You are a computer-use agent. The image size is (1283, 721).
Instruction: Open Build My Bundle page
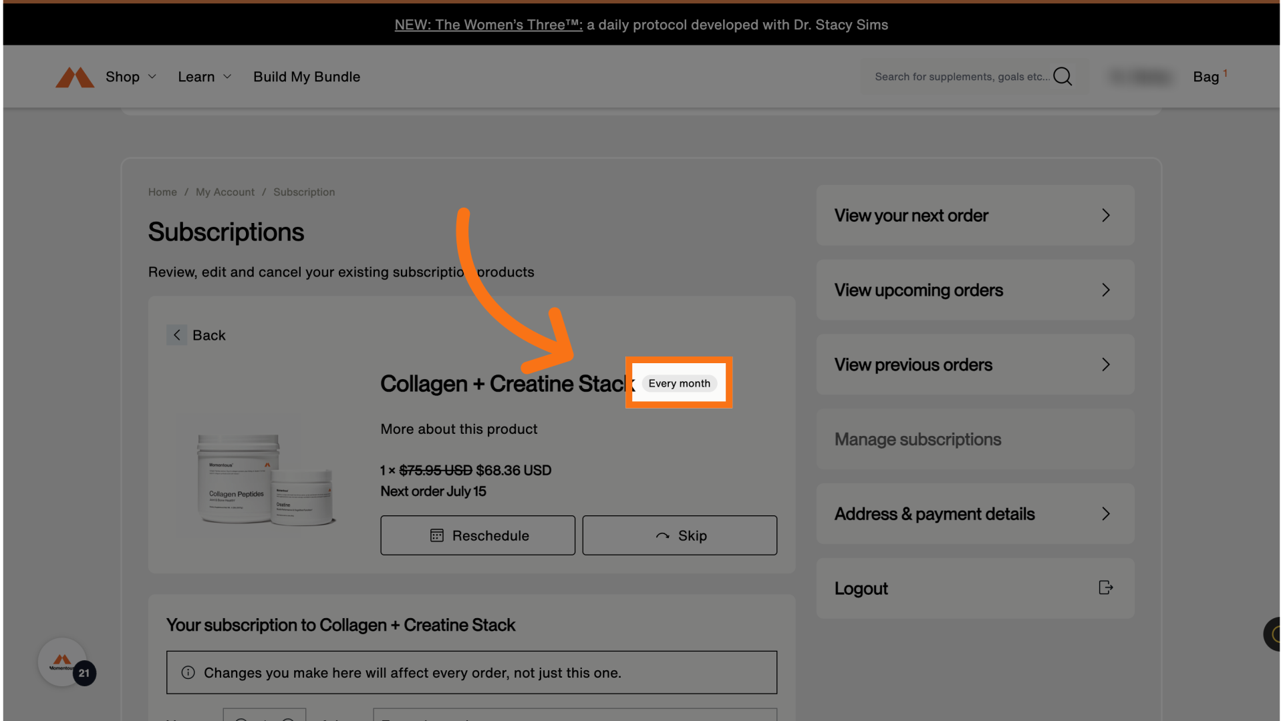pyautogui.click(x=307, y=77)
